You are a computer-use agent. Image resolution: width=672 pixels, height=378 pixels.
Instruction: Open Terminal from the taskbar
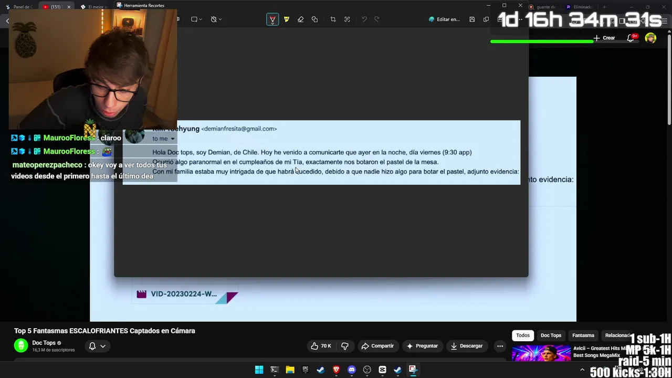coord(274,370)
